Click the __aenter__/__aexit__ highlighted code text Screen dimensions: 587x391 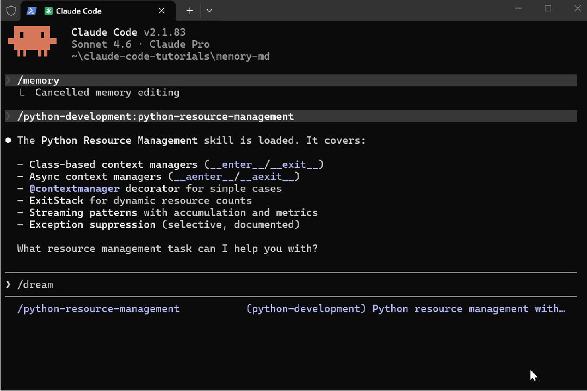(234, 176)
